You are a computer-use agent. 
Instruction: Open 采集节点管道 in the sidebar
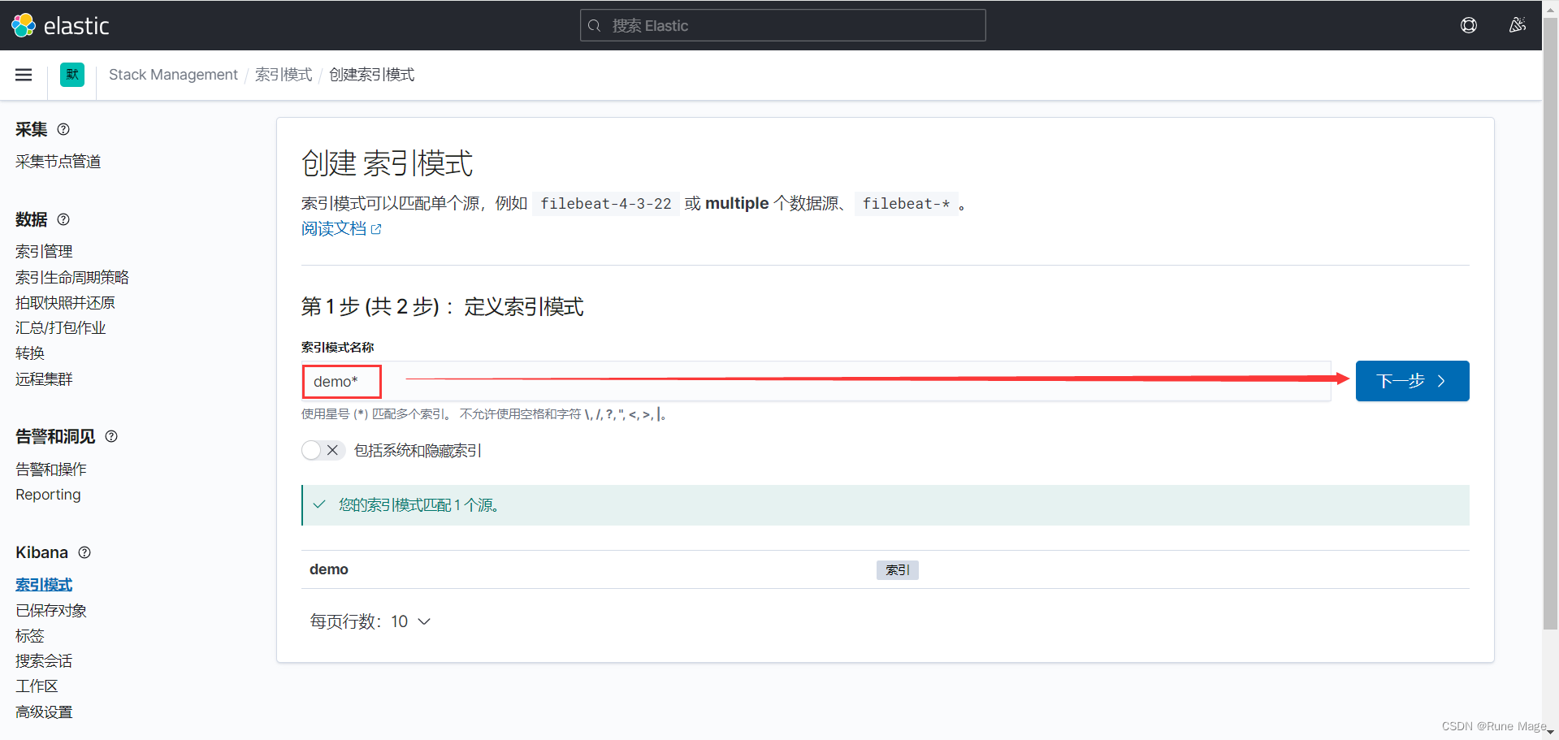pos(58,162)
